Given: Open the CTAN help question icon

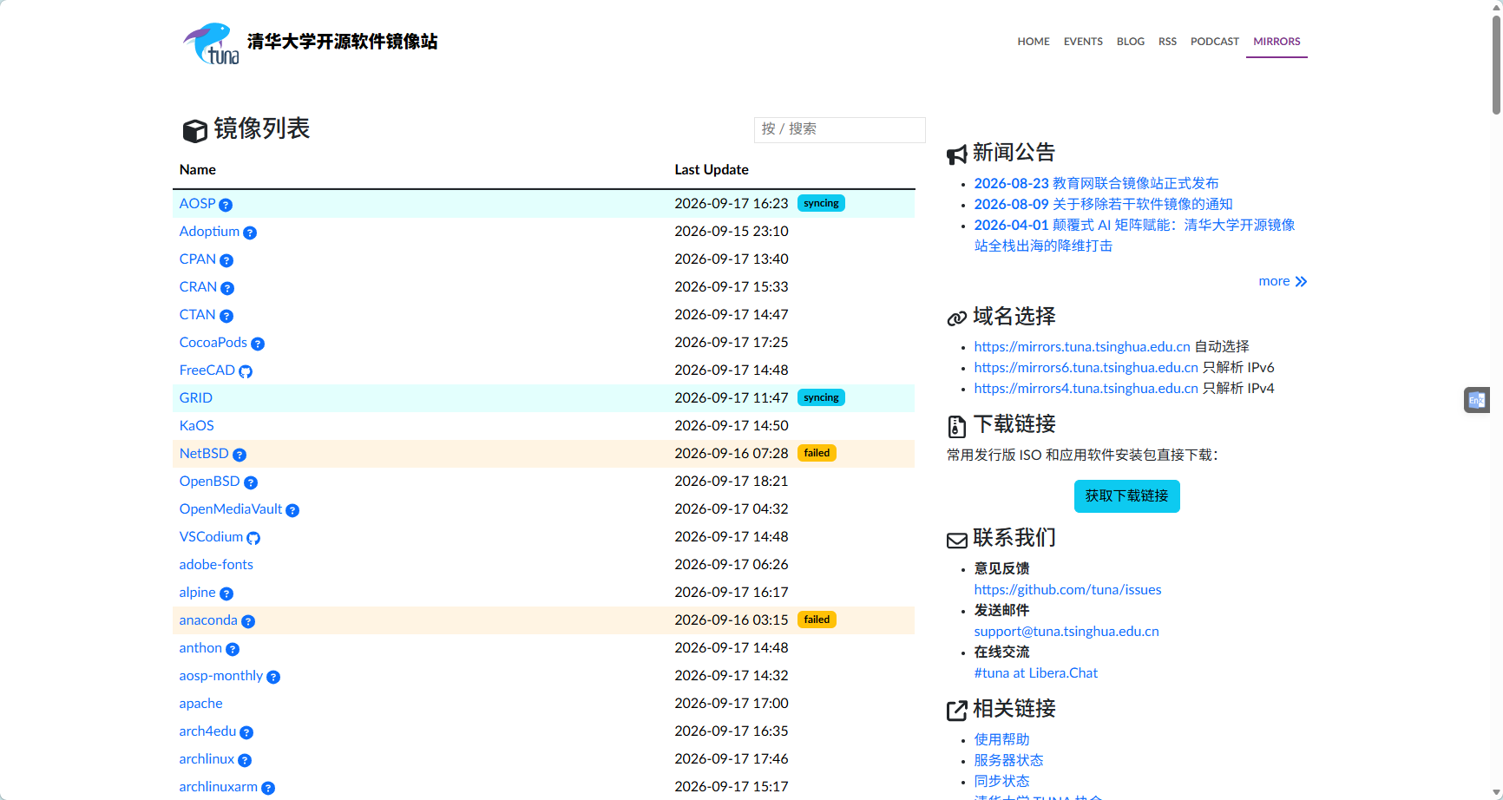Looking at the screenshot, I should coord(226,316).
